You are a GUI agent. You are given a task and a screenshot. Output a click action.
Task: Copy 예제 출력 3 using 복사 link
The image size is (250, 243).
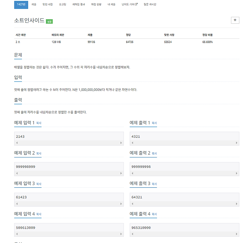tap(154, 184)
